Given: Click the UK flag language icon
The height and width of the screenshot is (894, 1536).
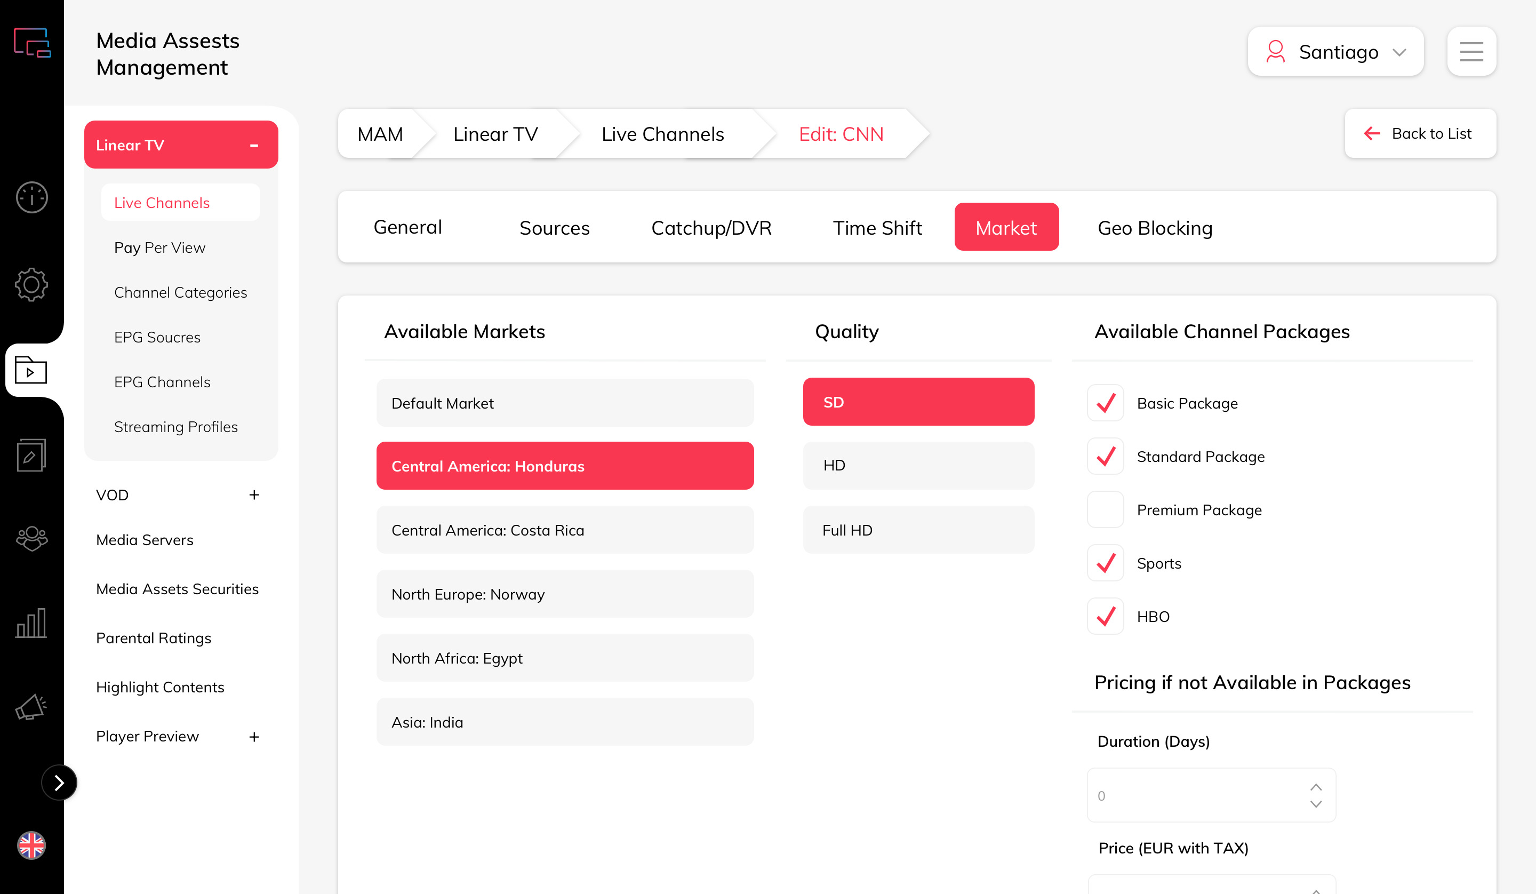Looking at the screenshot, I should pos(31,845).
